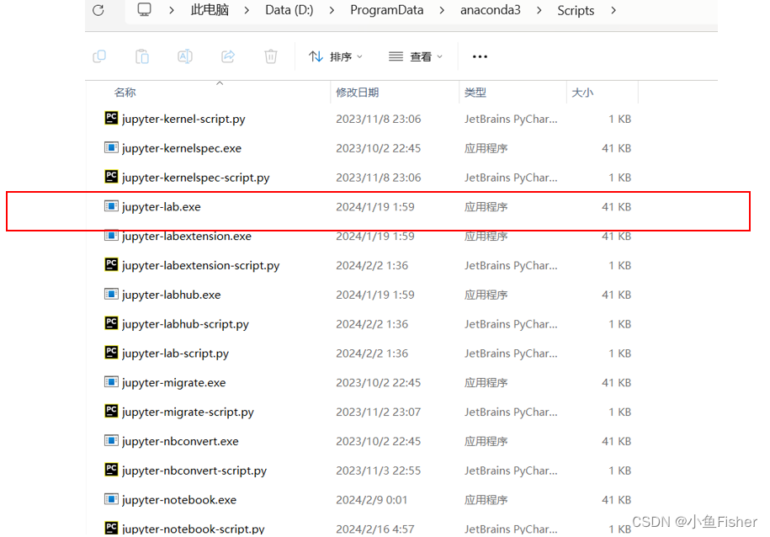
Task: Click the Refresh icon in the address bar
Action: (x=99, y=11)
